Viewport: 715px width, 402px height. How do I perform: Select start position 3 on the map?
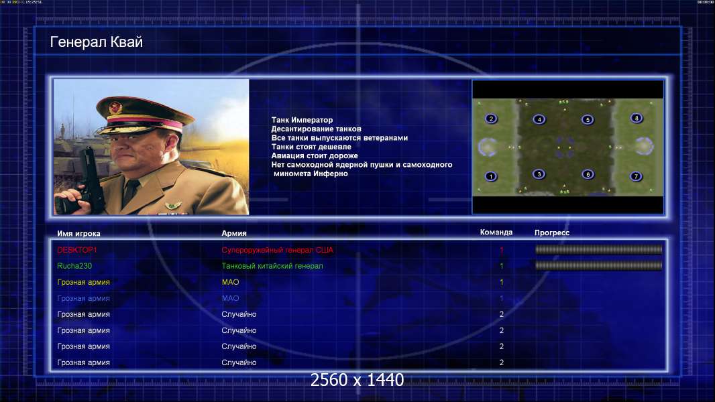[x=539, y=174]
